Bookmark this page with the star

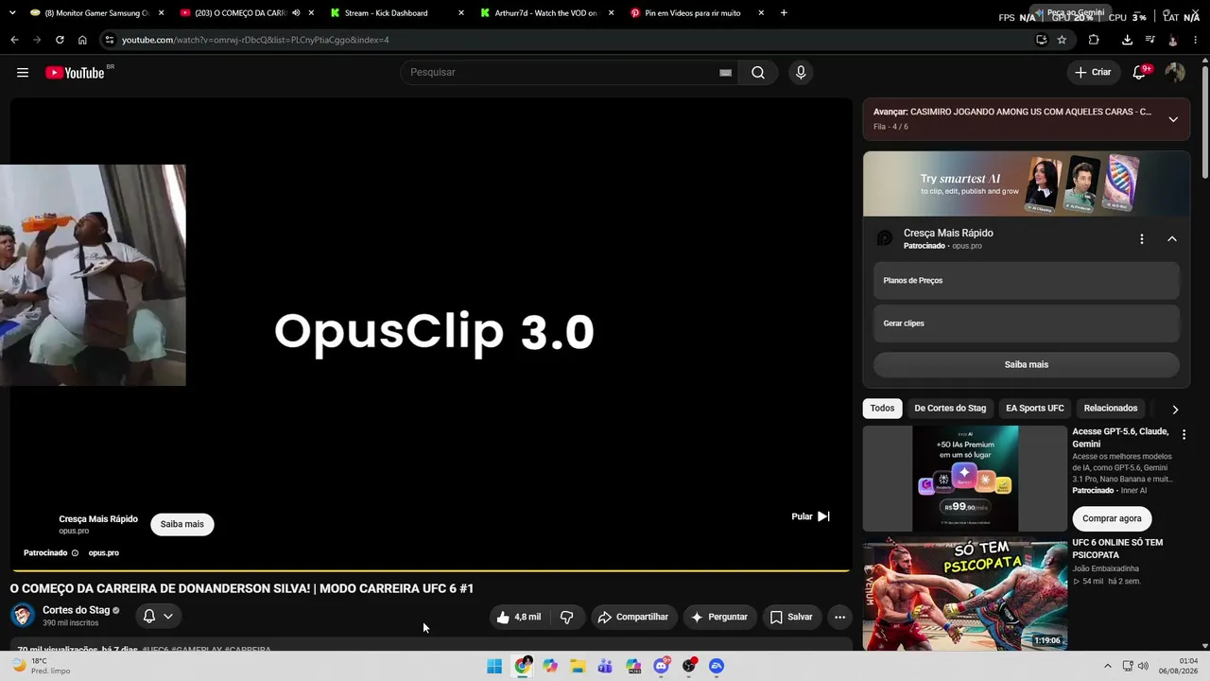(1062, 40)
